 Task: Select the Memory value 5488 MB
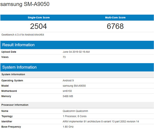pos(68,96)
